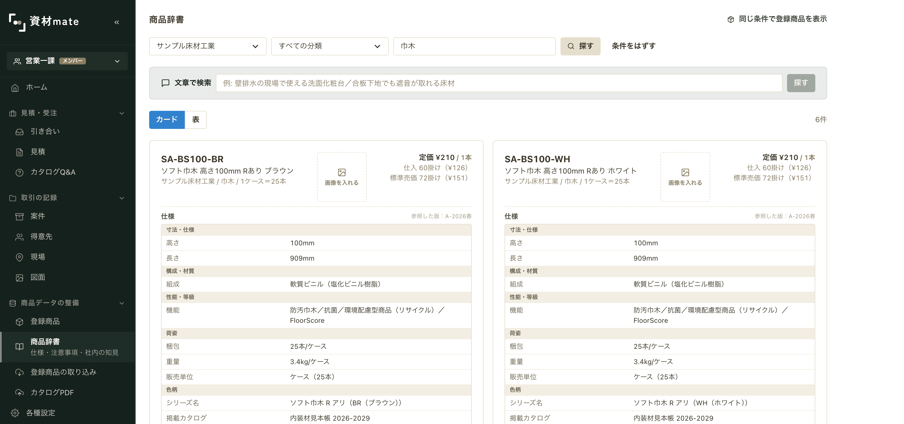Screen dimensions: 904x424
Task: Click the 案件 archive box icon
Action: (20, 217)
